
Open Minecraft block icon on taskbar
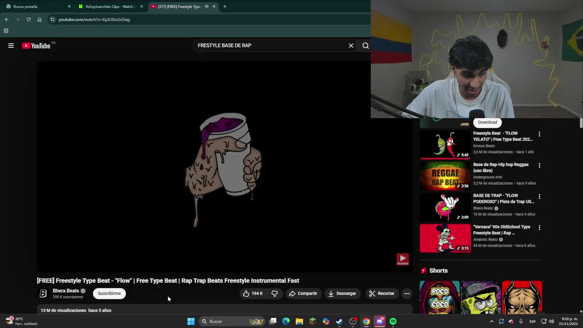tap(312, 321)
